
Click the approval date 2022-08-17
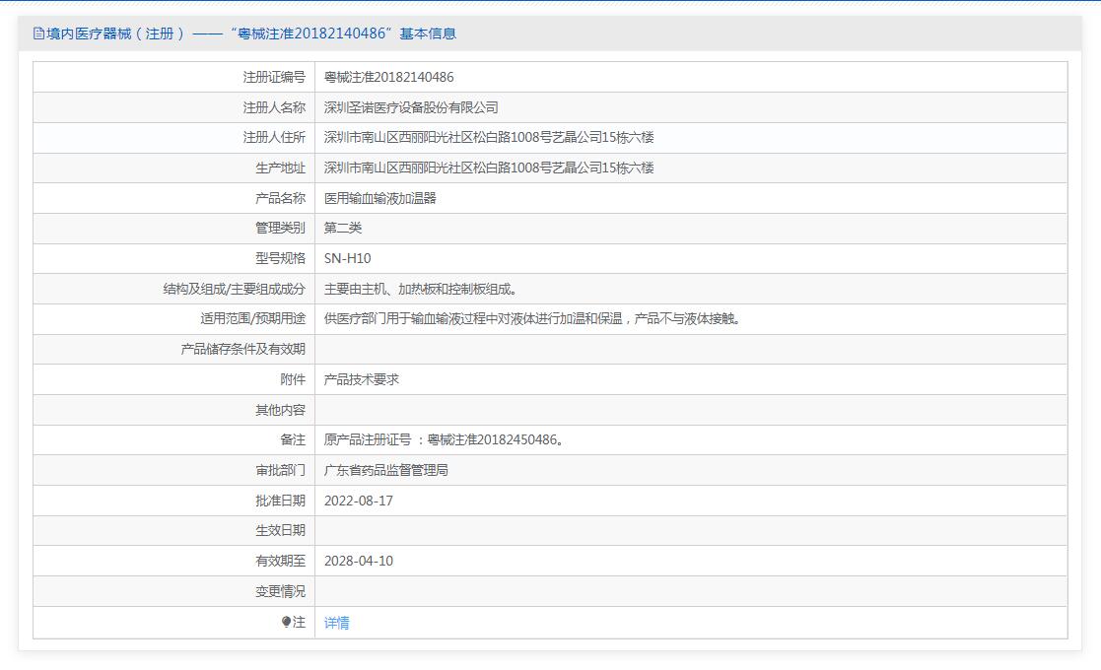[359, 501]
